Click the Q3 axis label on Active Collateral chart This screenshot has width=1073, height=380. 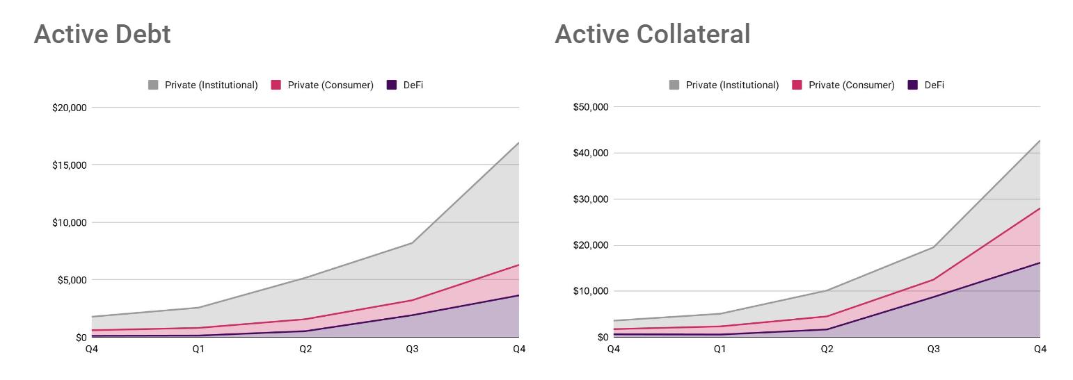(x=933, y=349)
